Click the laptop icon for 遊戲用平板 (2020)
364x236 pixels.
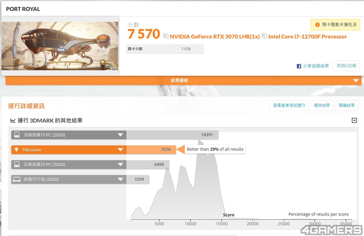pos(17,179)
